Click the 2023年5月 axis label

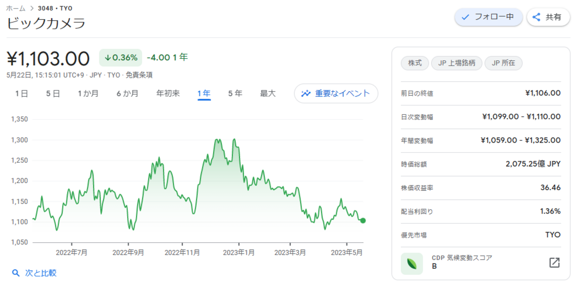[x=347, y=252]
